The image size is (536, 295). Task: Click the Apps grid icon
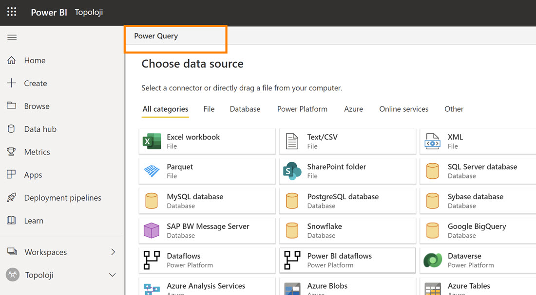11,174
